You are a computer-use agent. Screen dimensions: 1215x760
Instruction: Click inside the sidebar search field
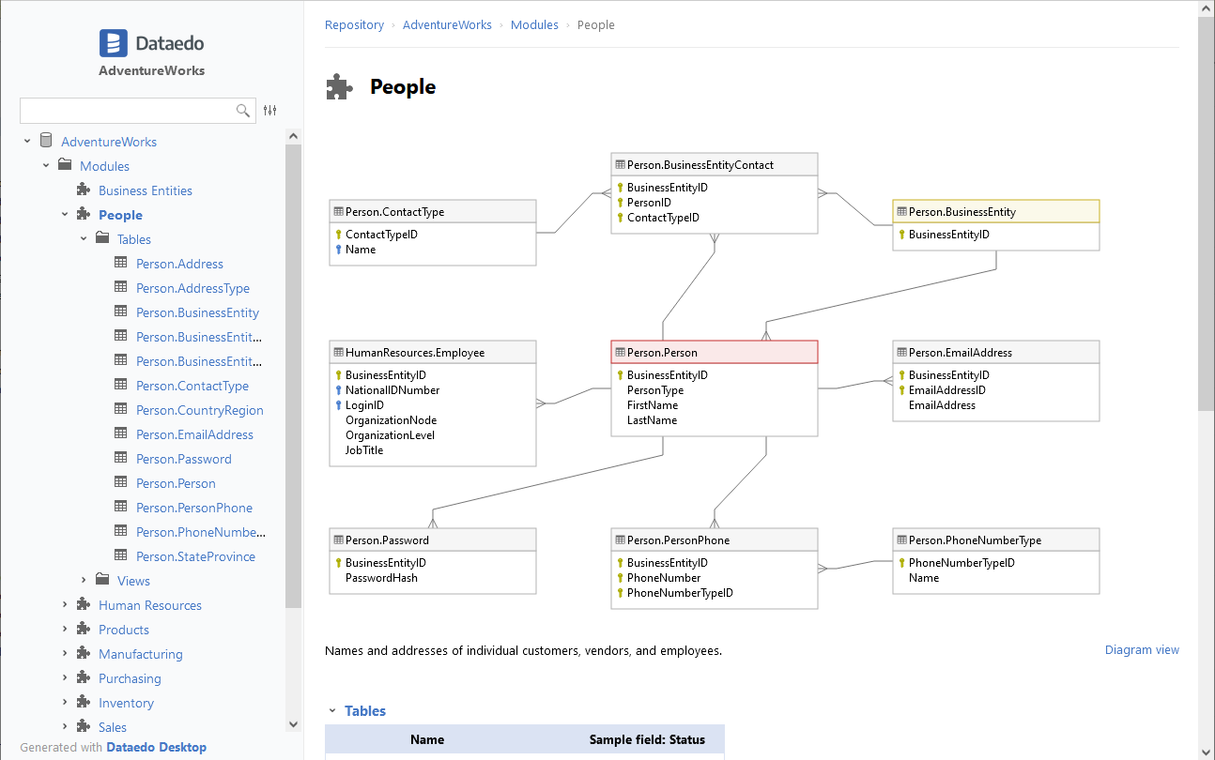[x=127, y=111]
